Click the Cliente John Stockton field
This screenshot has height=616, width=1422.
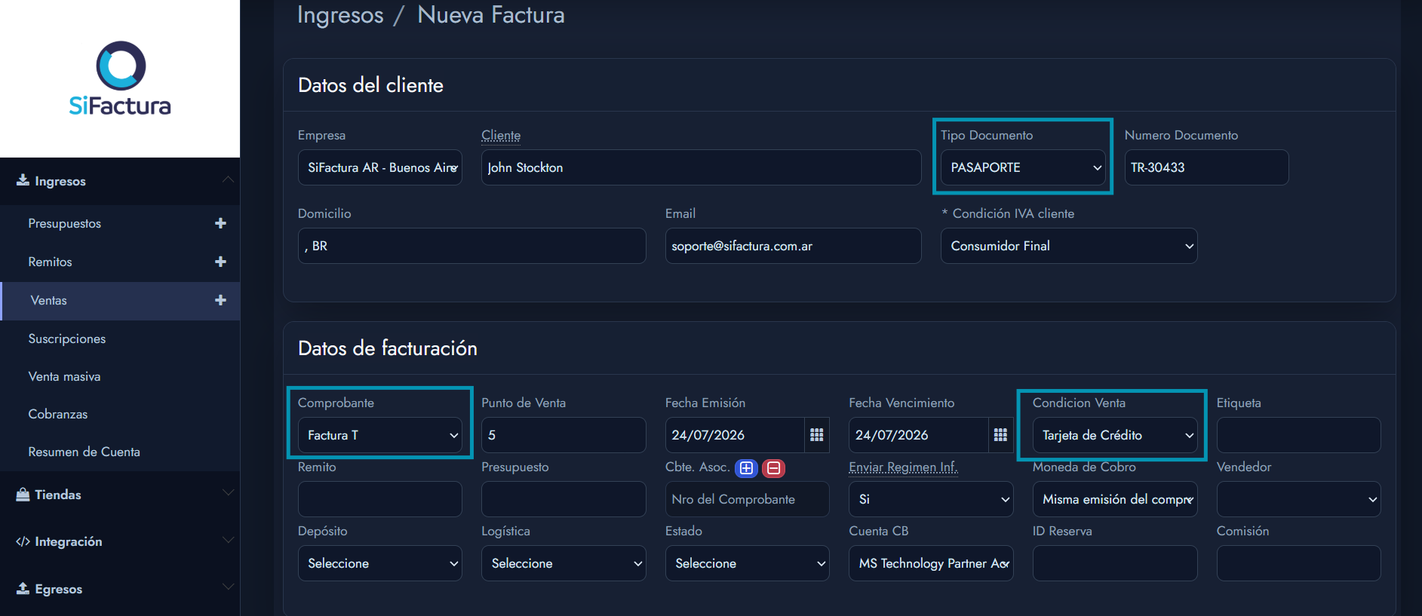(701, 167)
